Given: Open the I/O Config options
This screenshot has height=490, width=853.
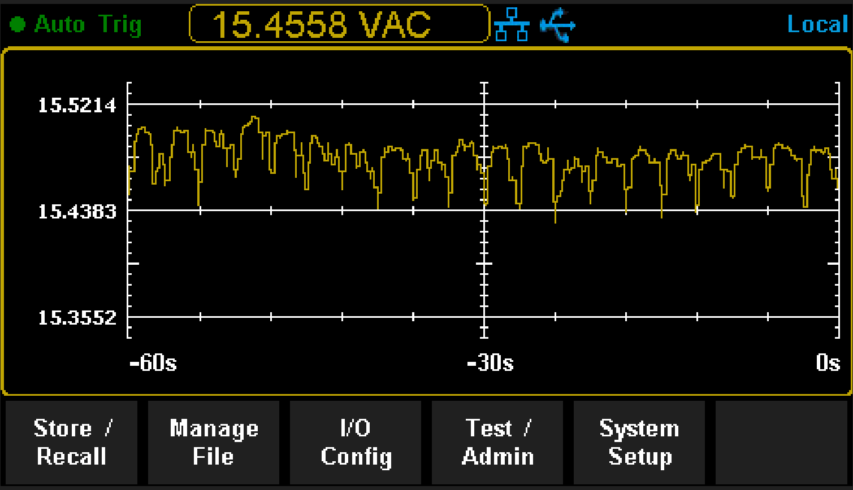Looking at the screenshot, I should (x=355, y=443).
